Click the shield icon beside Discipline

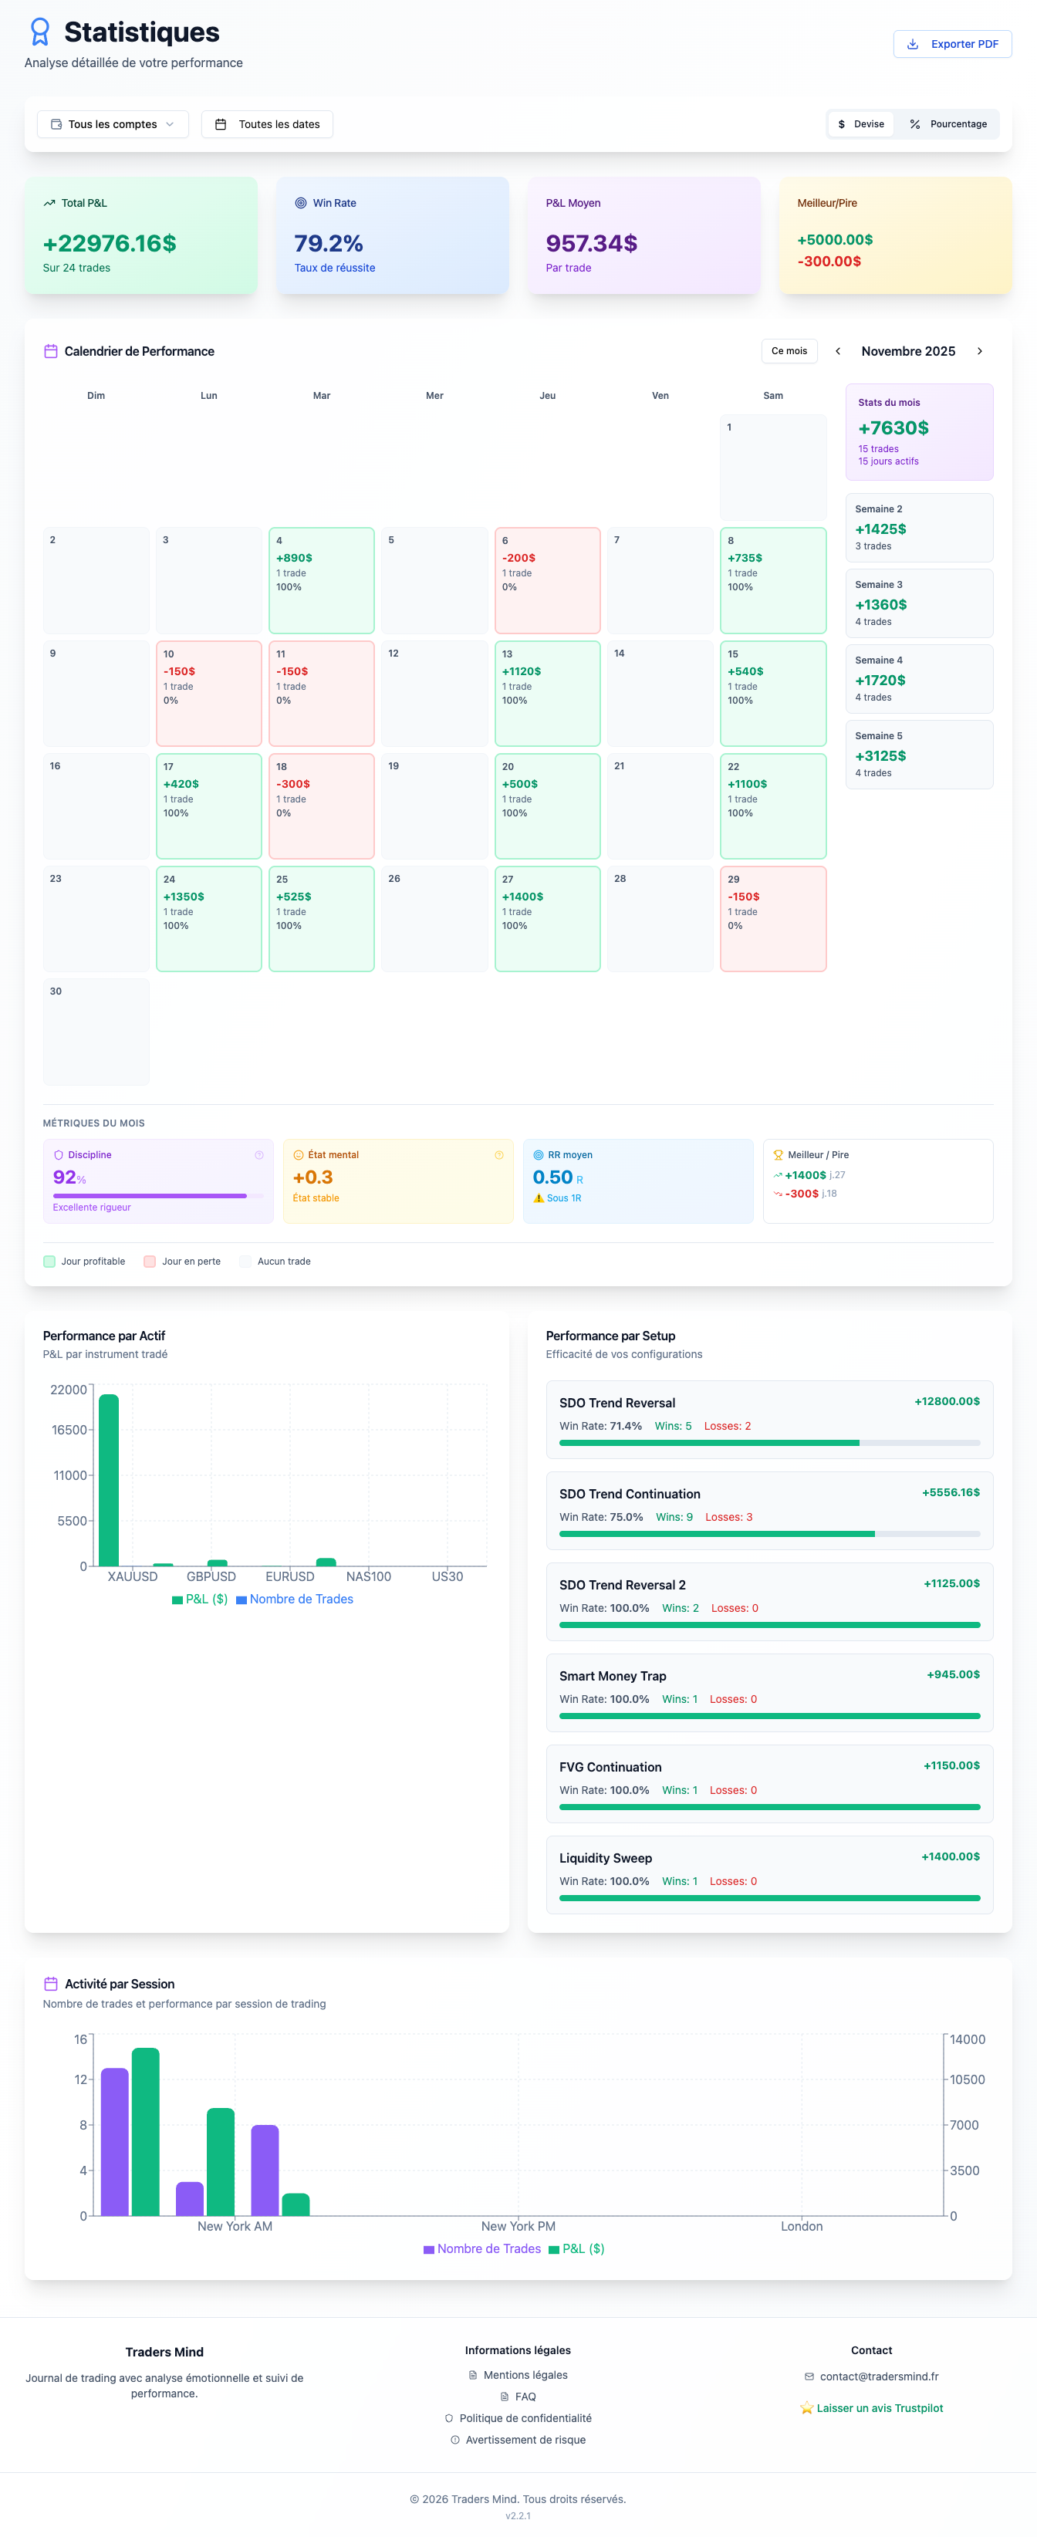[58, 1154]
